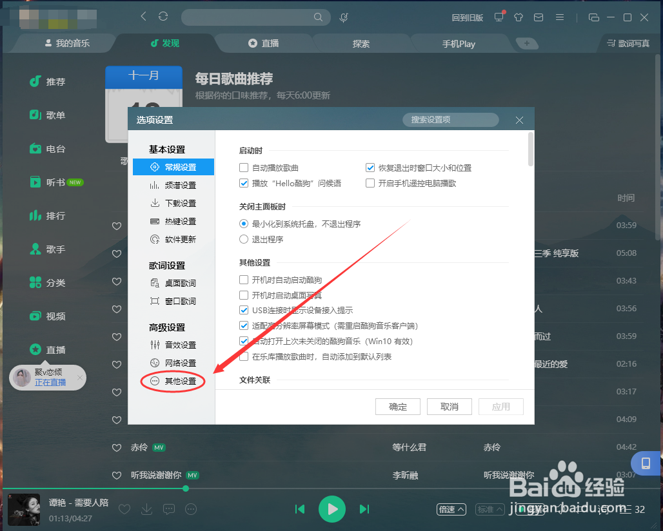Toggle USB连接时显示设备接入提示 checkbox
The height and width of the screenshot is (531, 663).
click(x=244, y=310)
